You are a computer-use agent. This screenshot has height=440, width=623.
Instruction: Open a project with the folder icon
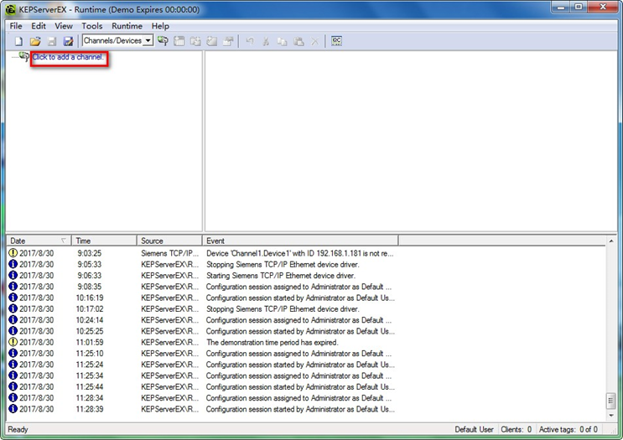[35, 41]
